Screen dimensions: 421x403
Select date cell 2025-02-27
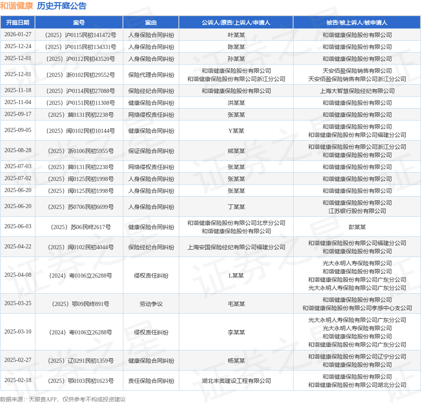point(18,360)
